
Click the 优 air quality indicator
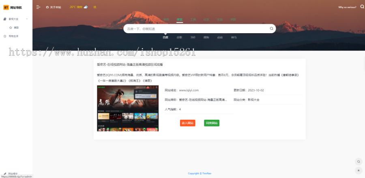[95, 7]
